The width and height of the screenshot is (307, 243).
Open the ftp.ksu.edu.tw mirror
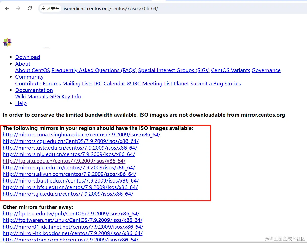71,214
